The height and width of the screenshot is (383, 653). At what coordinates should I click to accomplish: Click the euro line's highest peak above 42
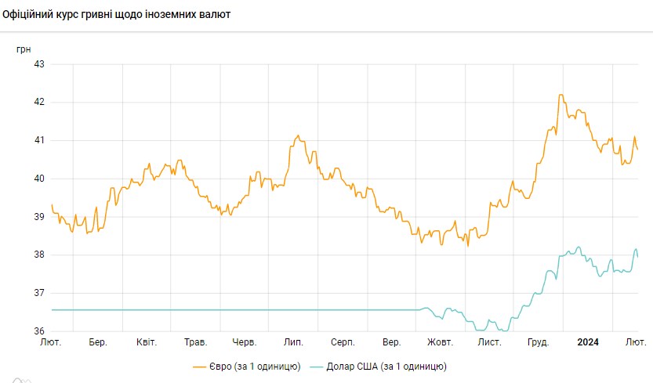[560, 96]
